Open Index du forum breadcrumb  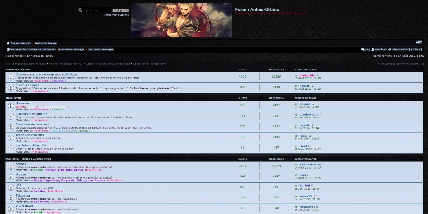tap(46, 43)
